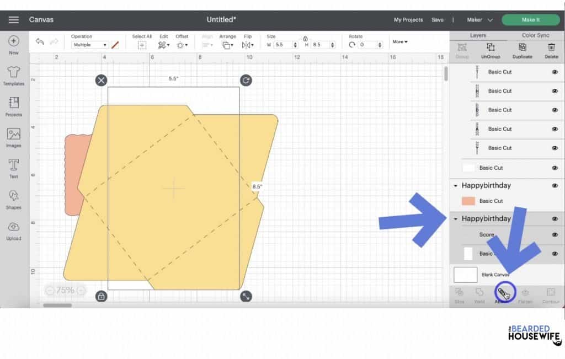
Task: Select the Text tool
Action: pos(14,168)
